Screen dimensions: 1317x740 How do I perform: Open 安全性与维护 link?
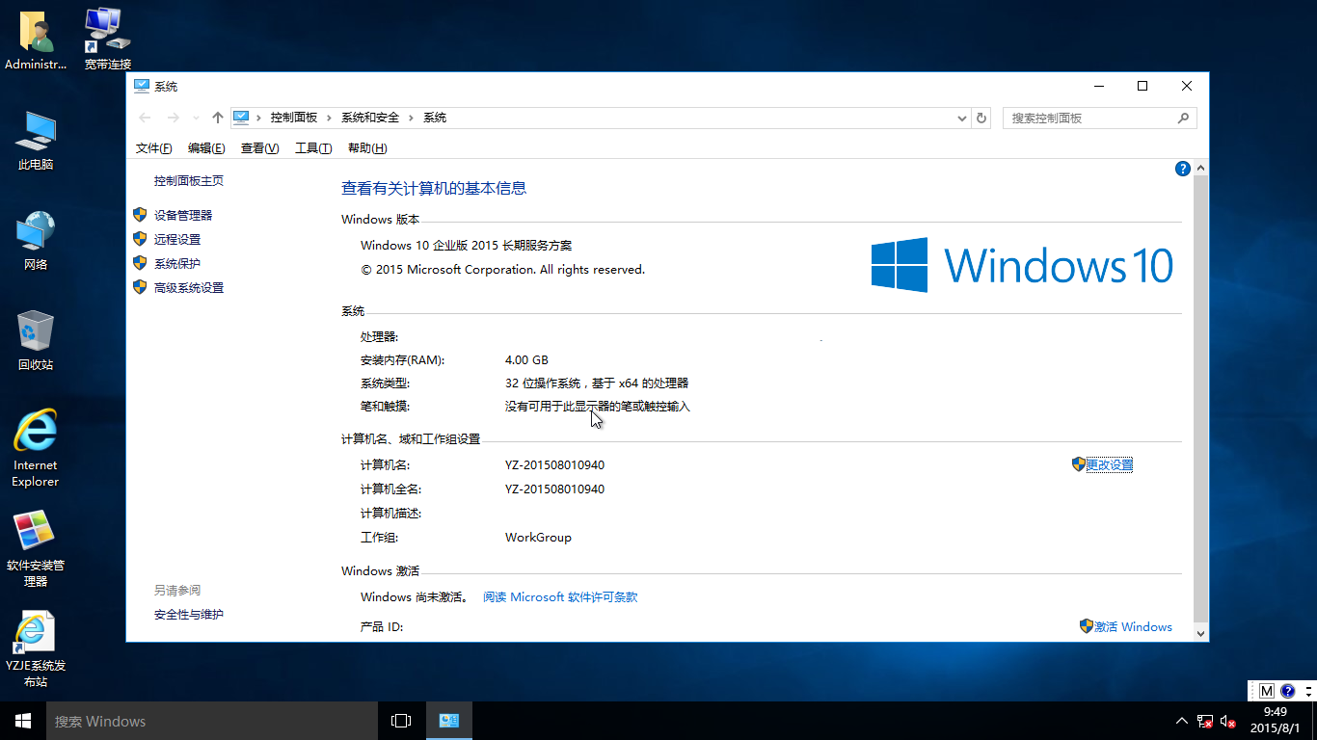(x=189, y=615)
